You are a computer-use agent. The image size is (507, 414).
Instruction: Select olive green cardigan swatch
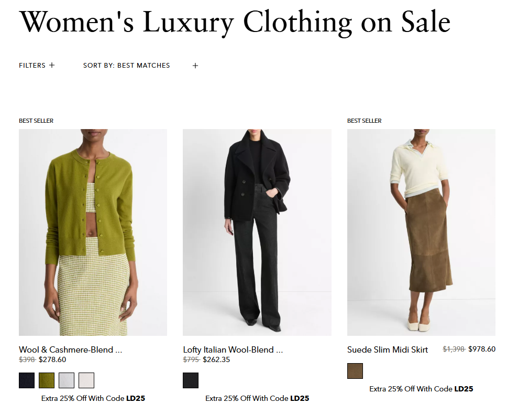coord(47,380)
